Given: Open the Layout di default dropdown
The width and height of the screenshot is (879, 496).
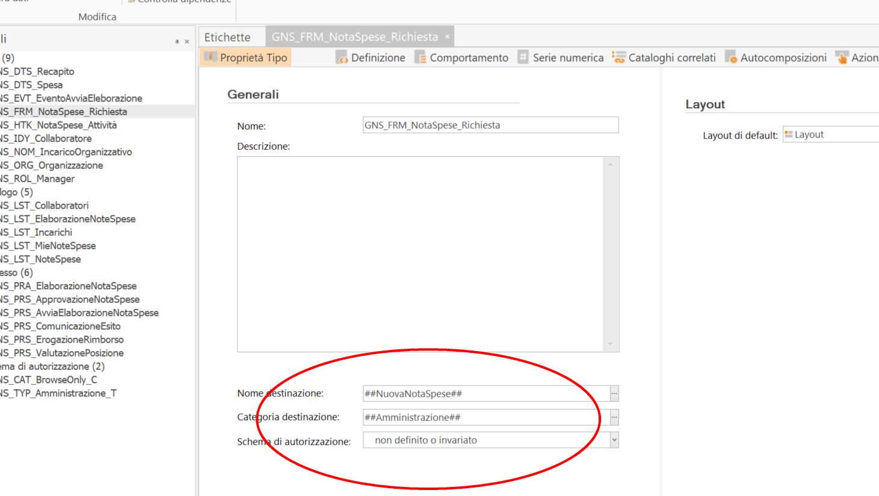Looking at the screenshot, I should click(831, 135).
